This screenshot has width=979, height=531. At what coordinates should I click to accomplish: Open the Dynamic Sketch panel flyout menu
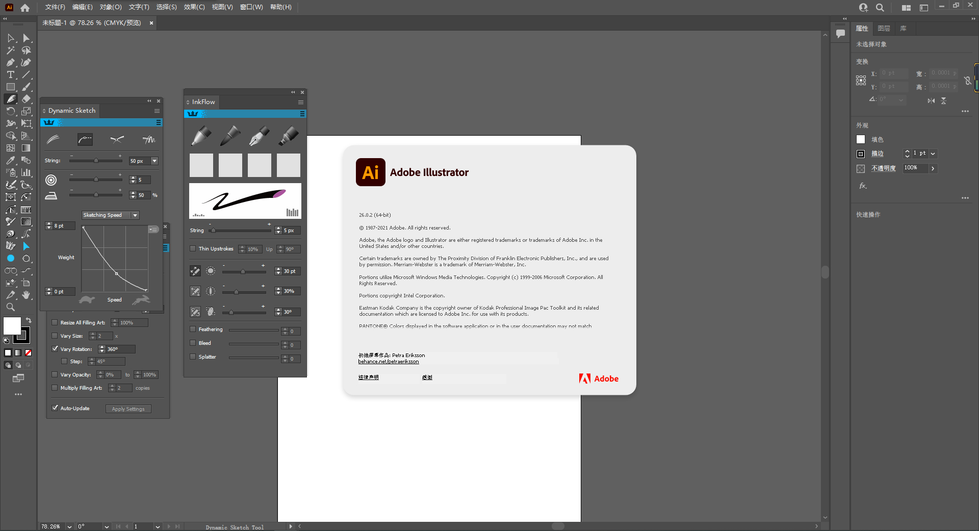tap(157, 111)
